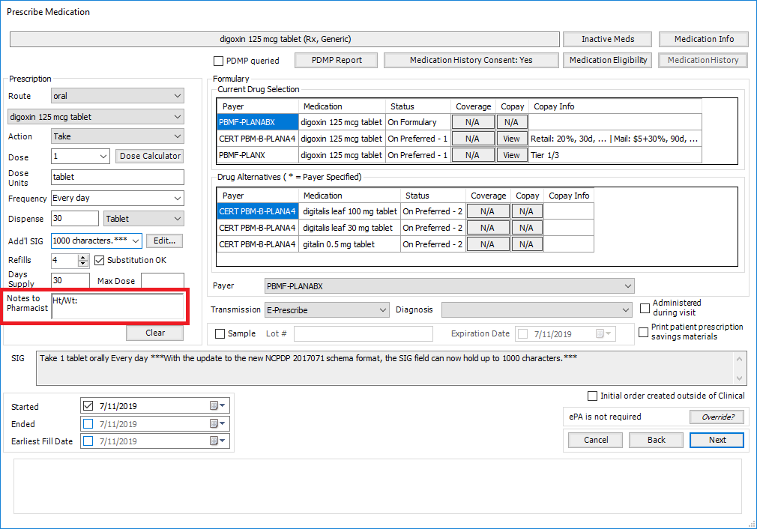757x529 pixels.
Task: Open the Frequency dropdown
Action: 177,199
